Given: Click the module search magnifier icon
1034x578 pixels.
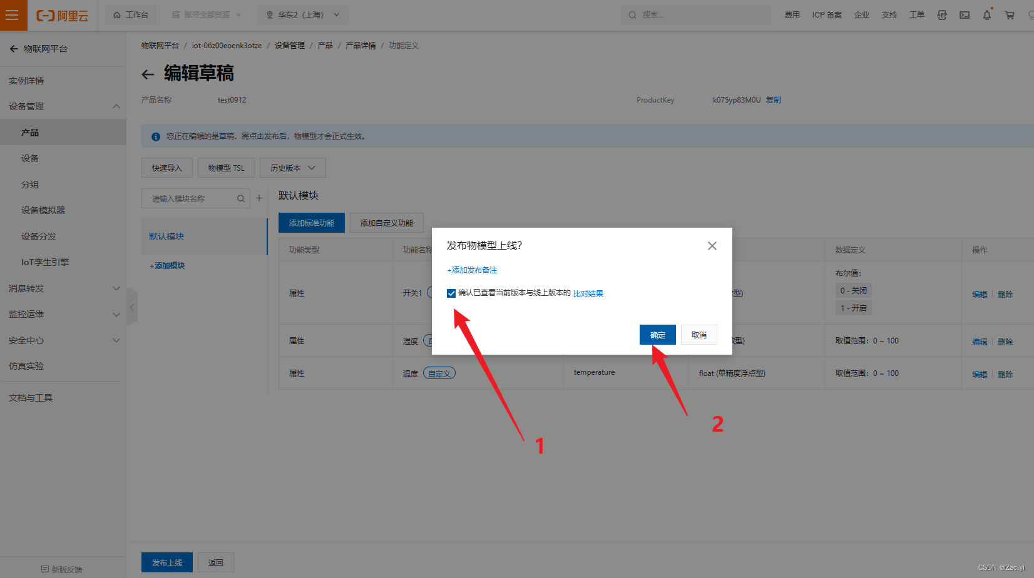Looking at the screenshot, I should coord(241,199).
